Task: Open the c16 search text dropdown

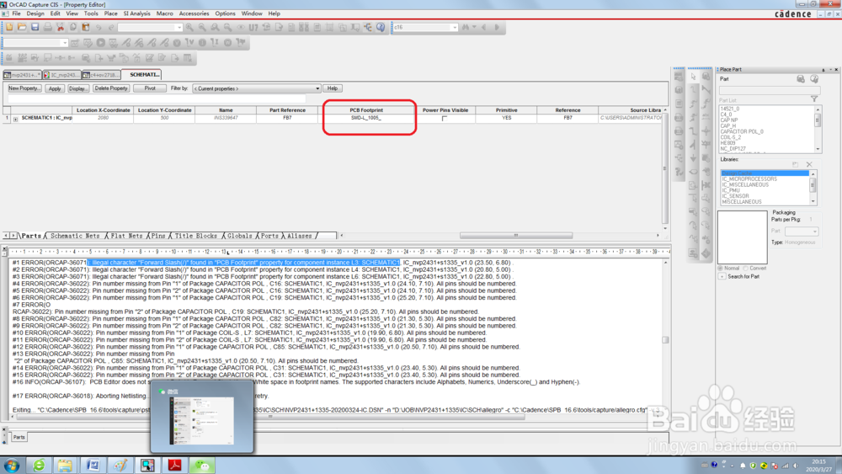Action: pos(455,27)
